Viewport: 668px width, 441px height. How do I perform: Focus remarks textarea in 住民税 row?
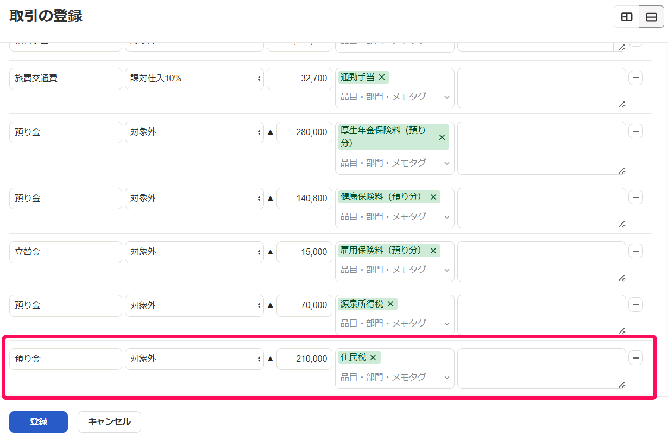(541, 368)
